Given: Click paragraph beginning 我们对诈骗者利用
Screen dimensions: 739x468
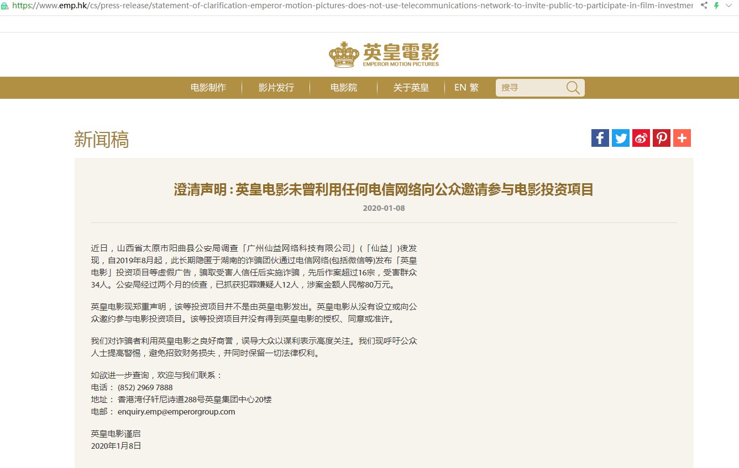Looking at the screenshot, I should [254, 347].
